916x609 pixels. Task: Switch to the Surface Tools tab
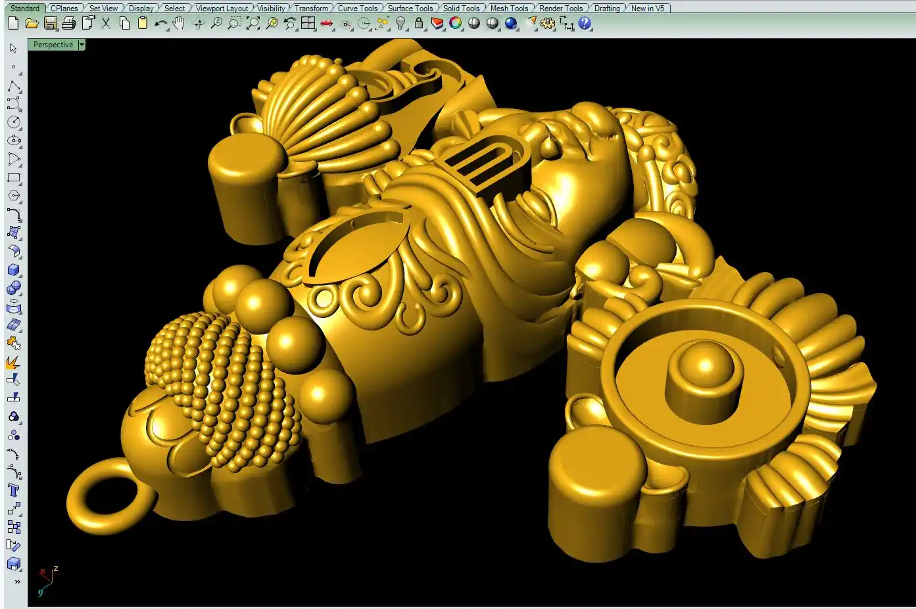(x=410, y=9)
